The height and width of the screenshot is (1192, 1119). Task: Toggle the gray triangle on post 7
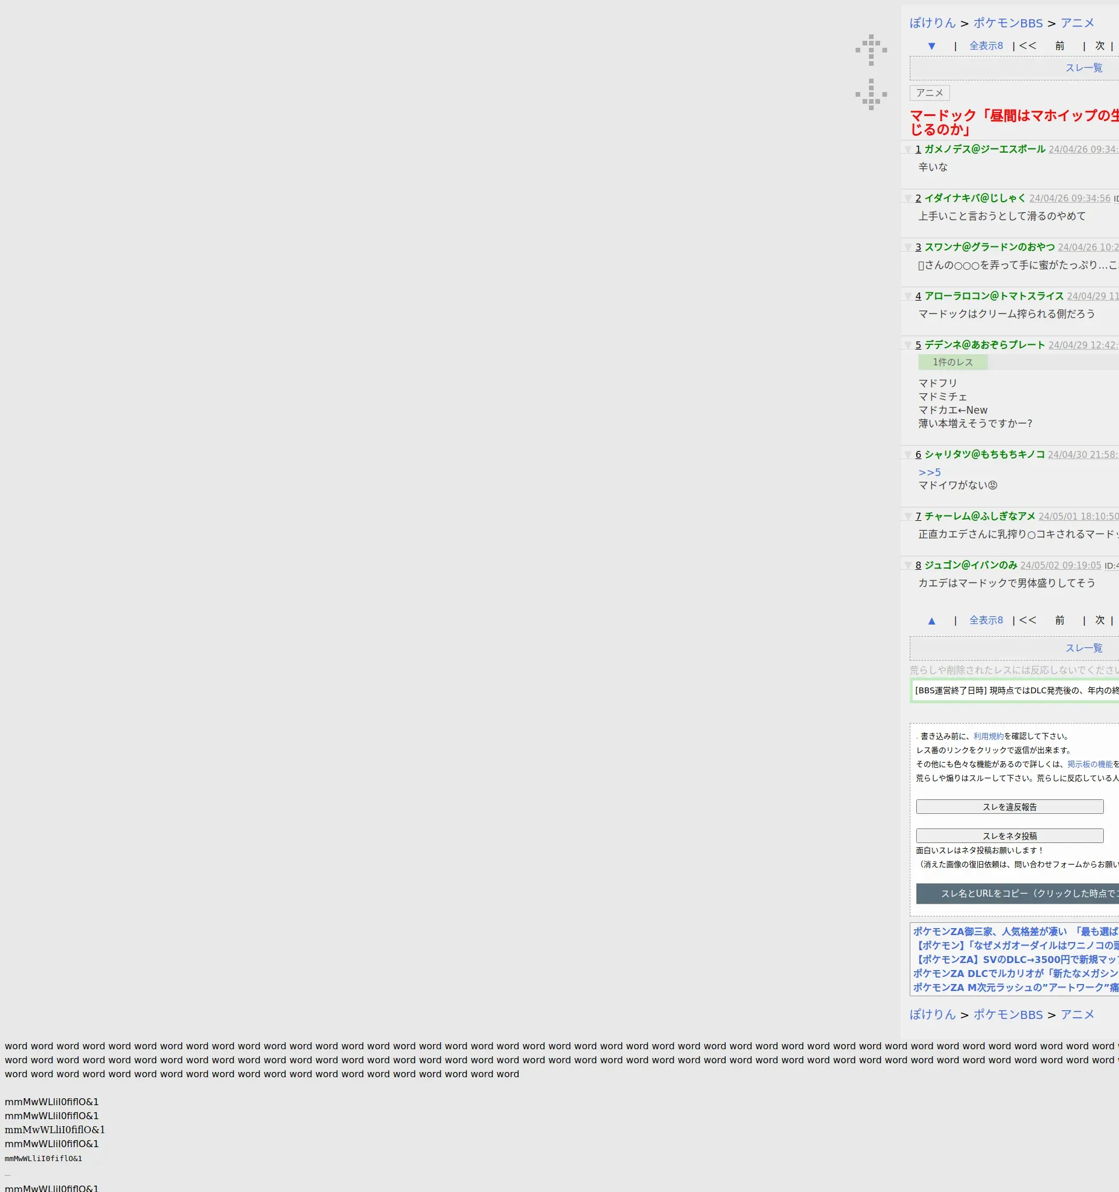(x=908, y=516)
